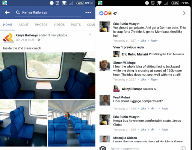Tap the camera icon beside comment box
The height and width of the screenshot is (150, 192).
103,148
